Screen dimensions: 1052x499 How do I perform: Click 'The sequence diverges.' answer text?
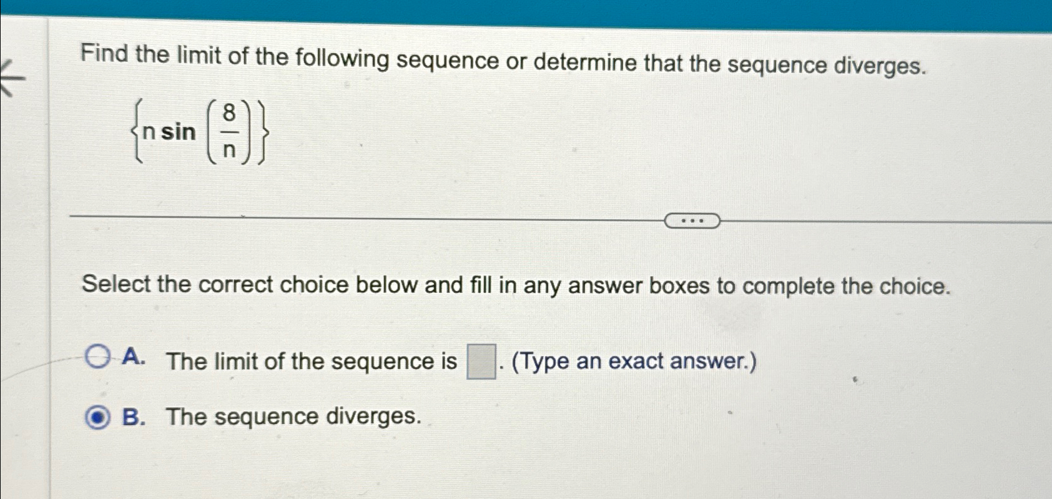[293, 416]
